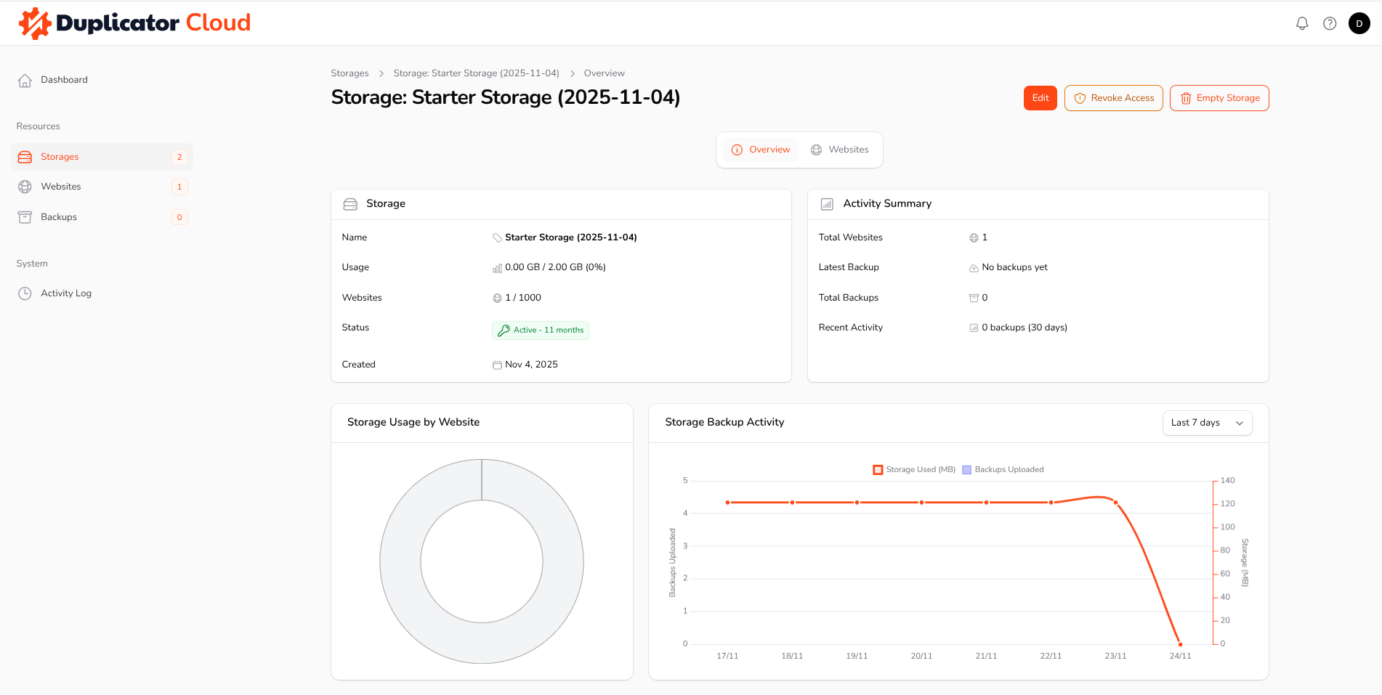Select the Overview tab
This screenshot has width=1382, height=695.
coord(761,150)
